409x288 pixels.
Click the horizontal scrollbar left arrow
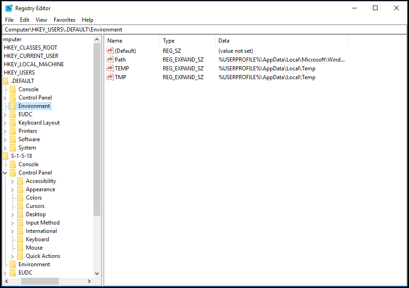[6, 281]
